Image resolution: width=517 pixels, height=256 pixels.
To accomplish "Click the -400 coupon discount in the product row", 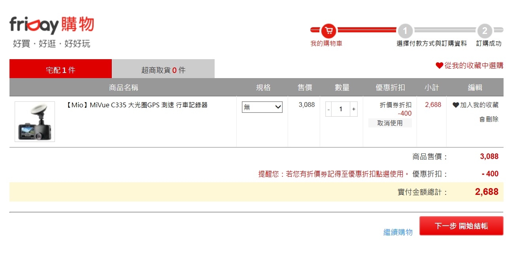I will tap(405, 114).
